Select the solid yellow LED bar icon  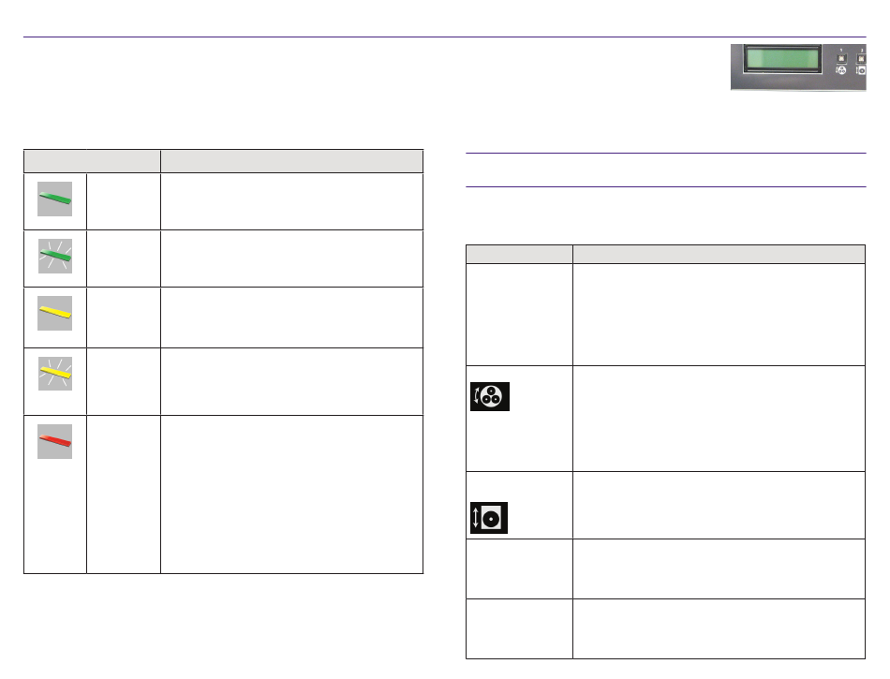tap(54, 313)
